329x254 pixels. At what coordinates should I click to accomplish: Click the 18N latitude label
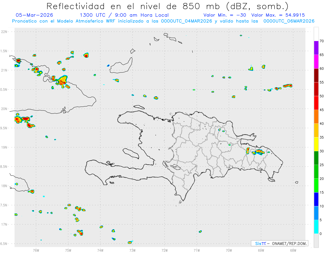[x=4, y=186]
